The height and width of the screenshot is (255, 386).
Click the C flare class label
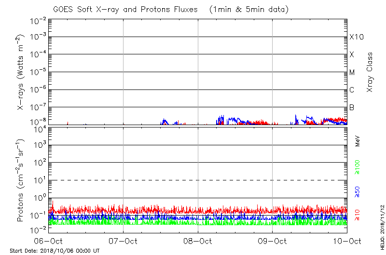click(352, 90)
